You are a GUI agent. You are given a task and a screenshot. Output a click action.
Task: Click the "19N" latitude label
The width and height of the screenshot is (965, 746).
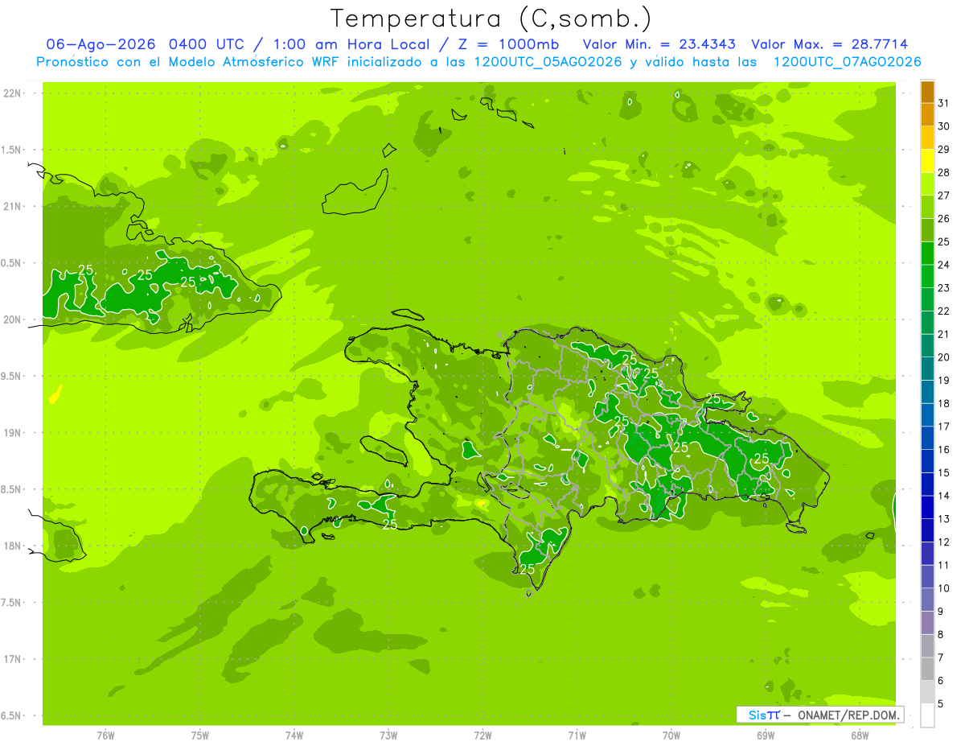(x=13, y=433)
